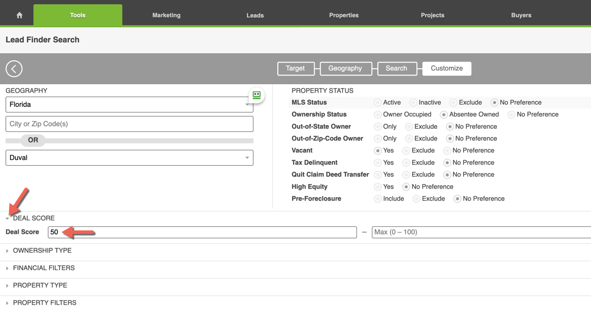Go to the Home icon in navigation
This screenshot has width=591, height=314.
coord(19,15)
